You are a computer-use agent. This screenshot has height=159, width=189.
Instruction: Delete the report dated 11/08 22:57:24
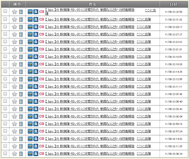pyautogui.click(x=21, y=131)
